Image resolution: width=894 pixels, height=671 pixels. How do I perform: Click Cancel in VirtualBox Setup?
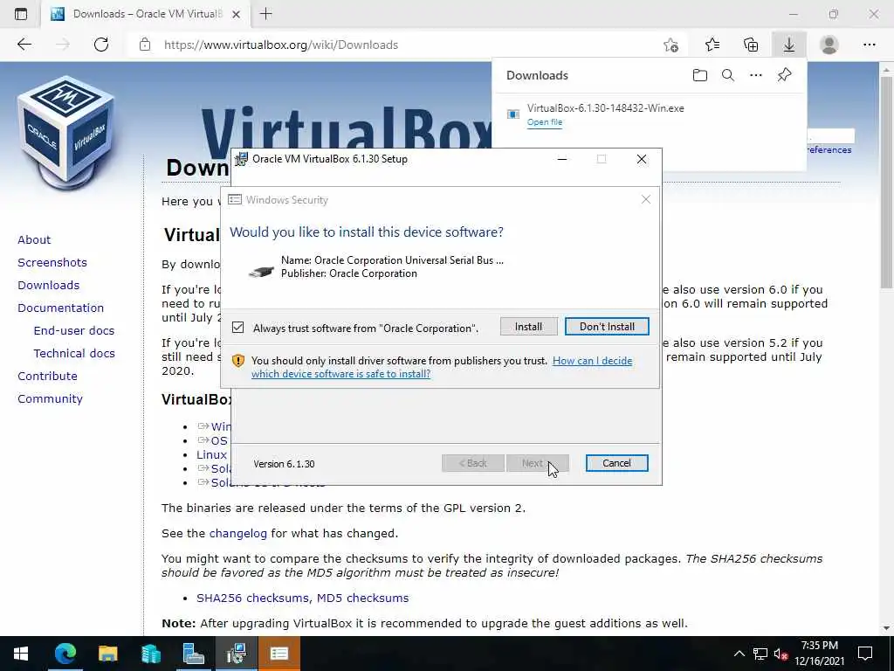pos(617,463)
